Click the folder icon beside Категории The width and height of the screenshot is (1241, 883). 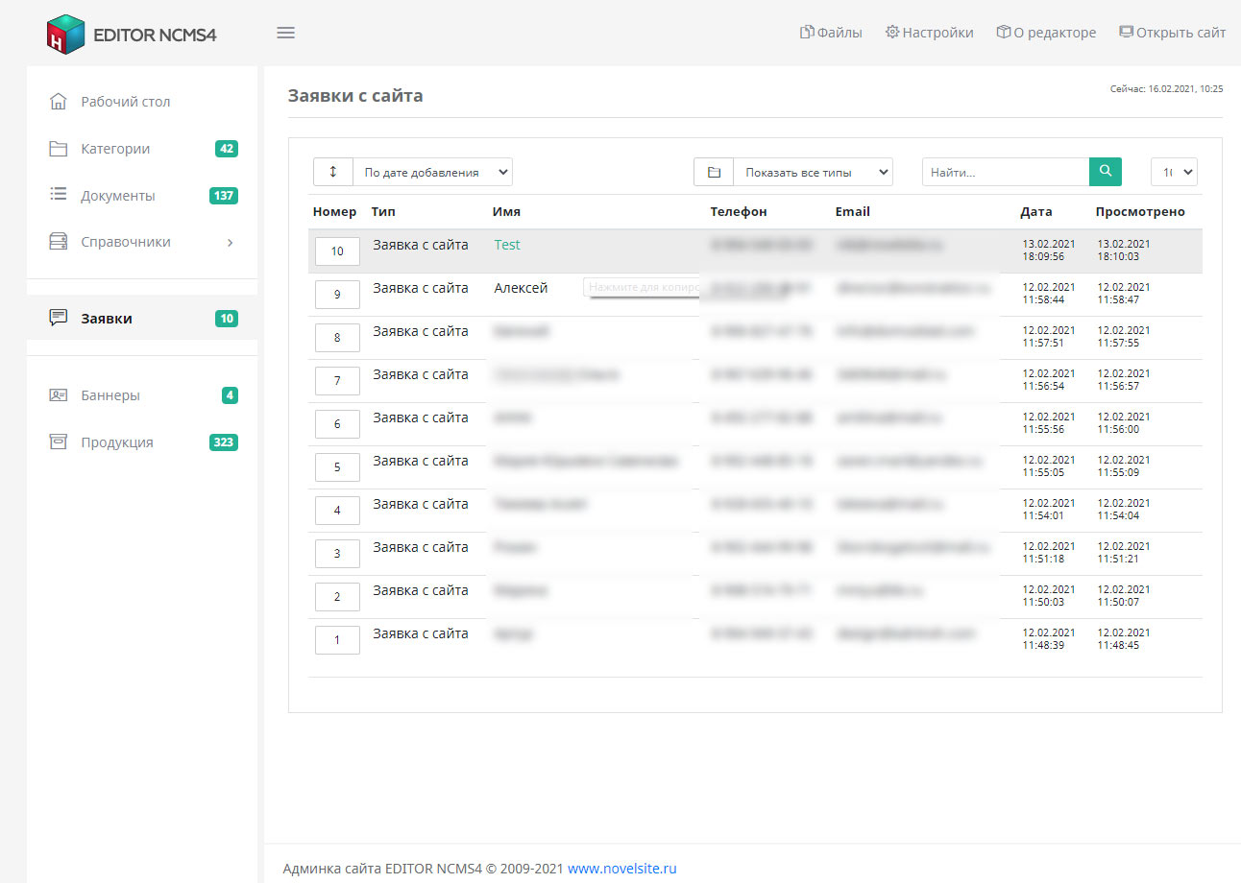tap(59, 149)
